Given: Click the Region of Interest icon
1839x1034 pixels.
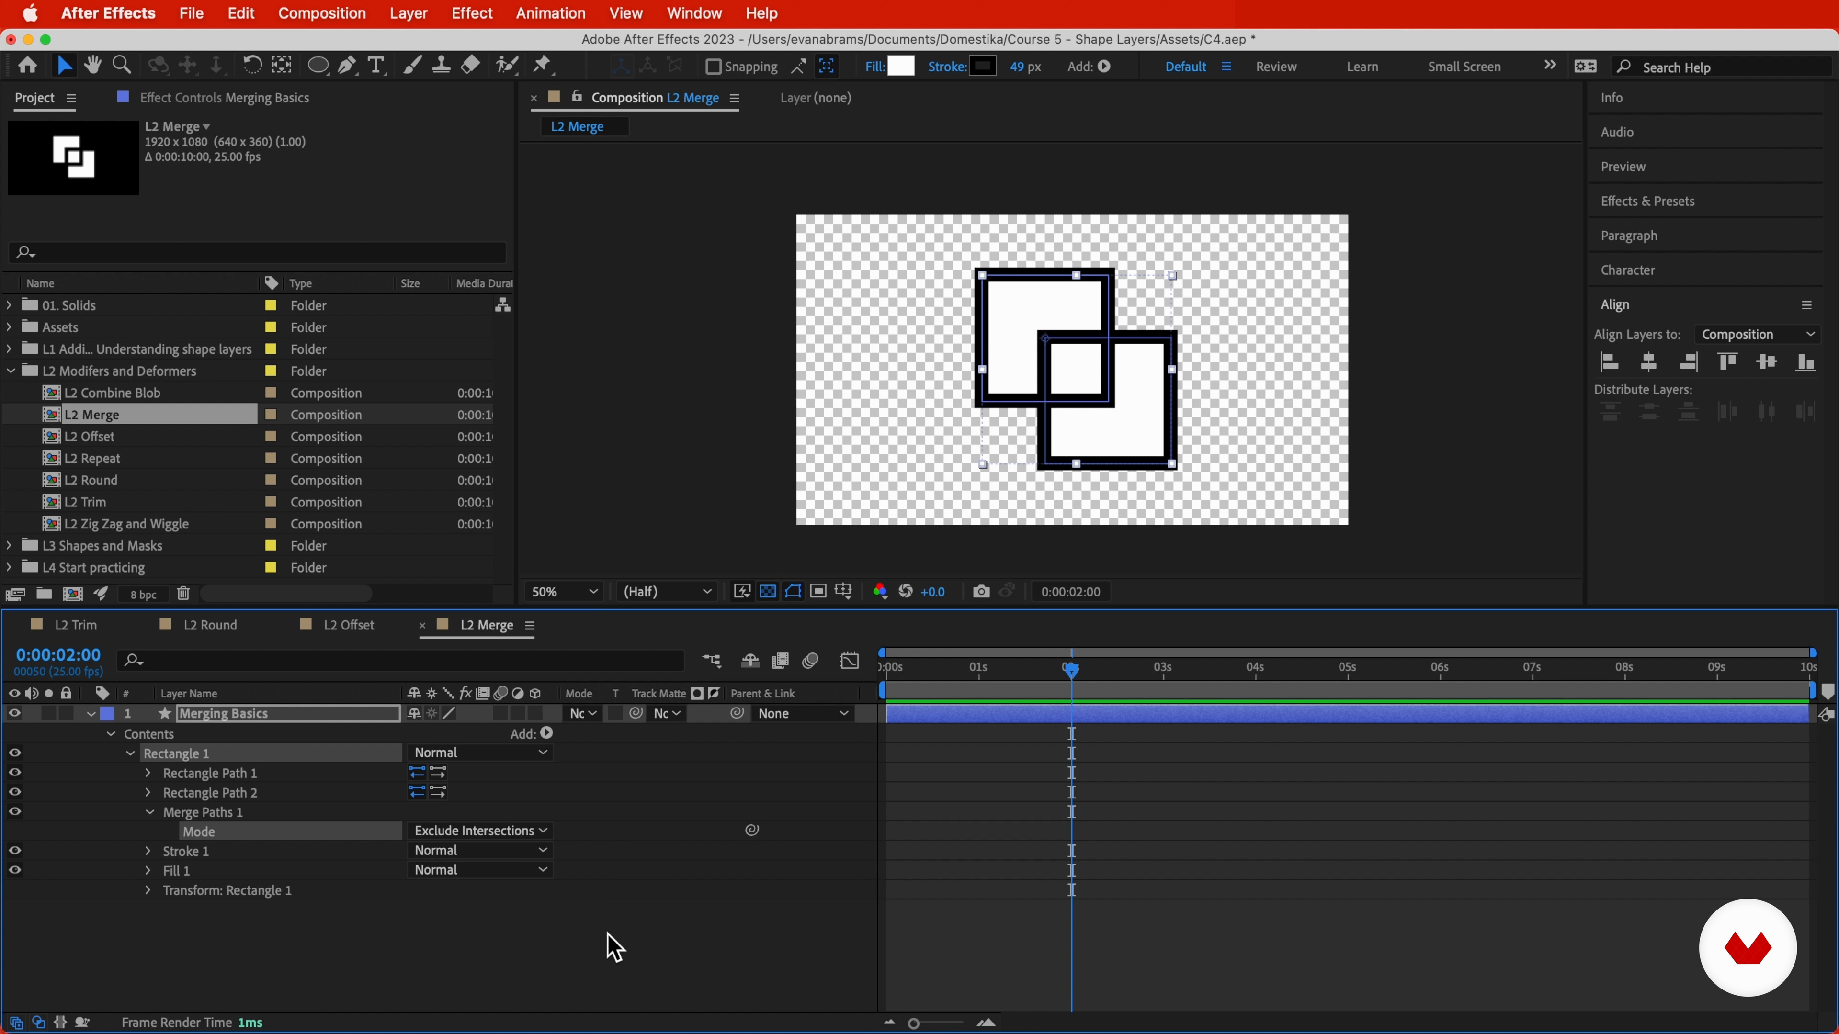Looking at the screenshot, I should (818, 592).
